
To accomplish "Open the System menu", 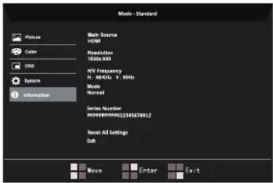I will (x=43, y=81).
